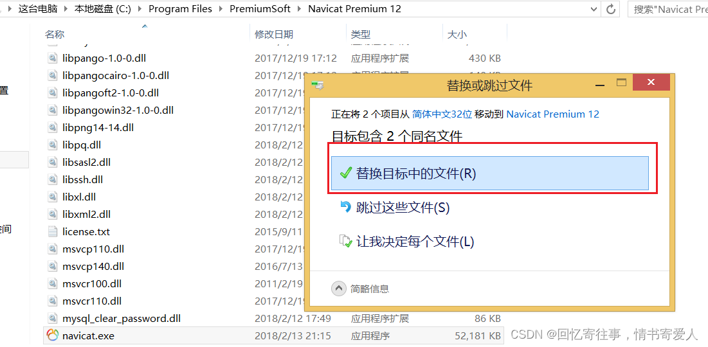708x347 pixels.
Task: Click the libpango-1.0-0.dll file icon
Action: [x=53, y=58]
